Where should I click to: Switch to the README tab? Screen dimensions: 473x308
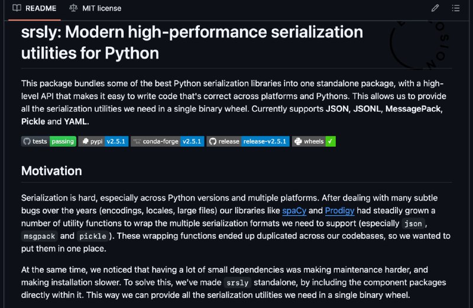coord(35,8)
